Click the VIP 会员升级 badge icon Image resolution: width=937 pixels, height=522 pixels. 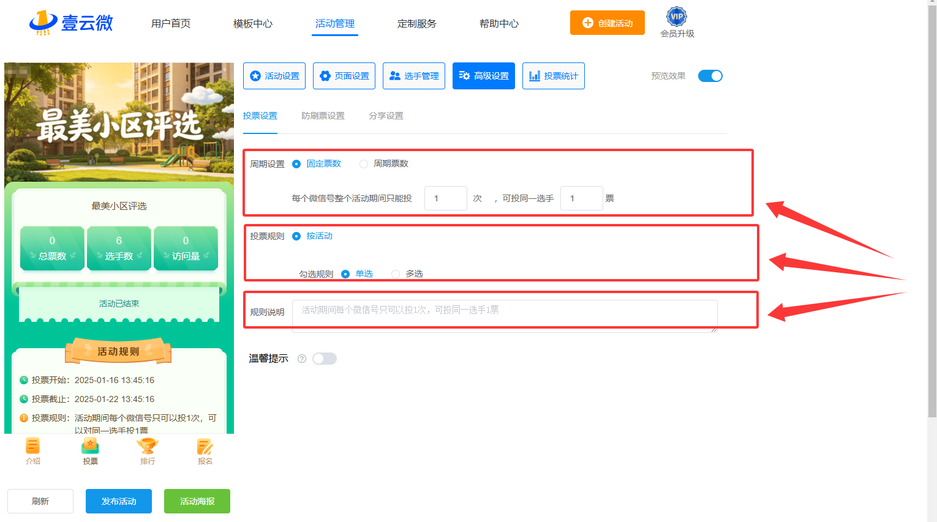pos(677,17)
